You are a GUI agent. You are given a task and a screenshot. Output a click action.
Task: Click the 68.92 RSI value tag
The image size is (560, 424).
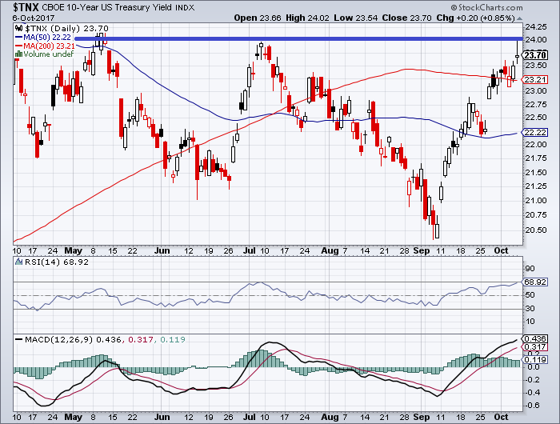(534, 283)
